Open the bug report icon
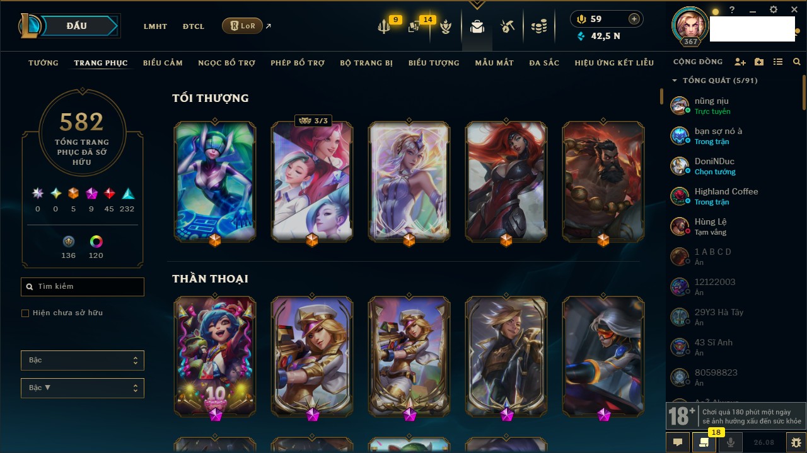The image size is (807, 453). coord(796,442)
